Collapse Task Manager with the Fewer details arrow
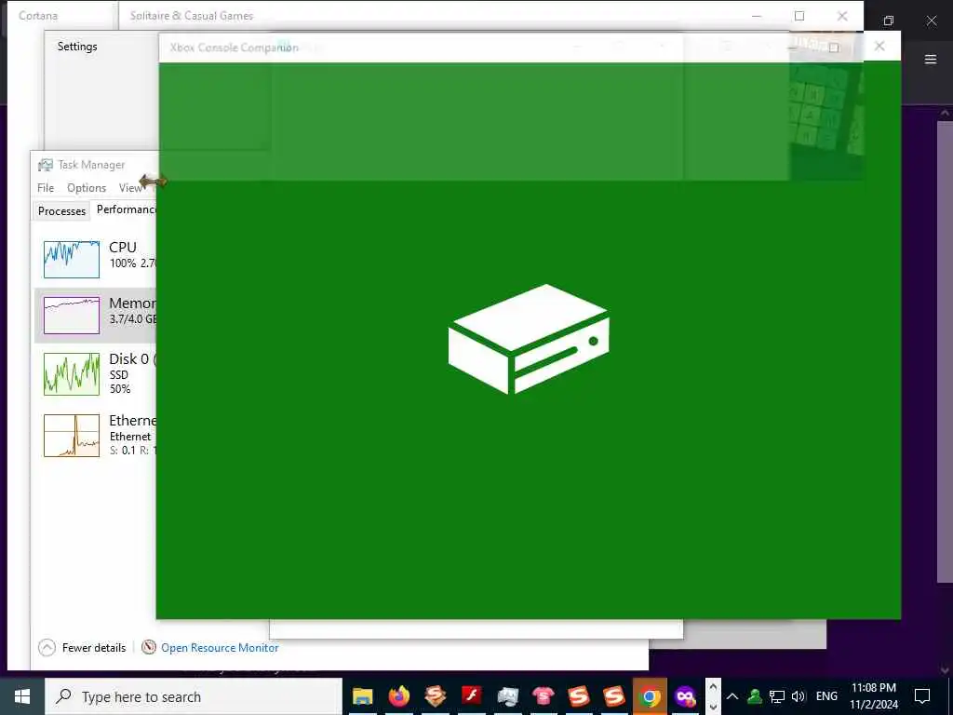953x715 pixels. [47, 648]
